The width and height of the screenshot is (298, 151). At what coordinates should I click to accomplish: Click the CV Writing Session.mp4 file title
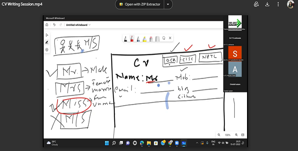[22, 4]
